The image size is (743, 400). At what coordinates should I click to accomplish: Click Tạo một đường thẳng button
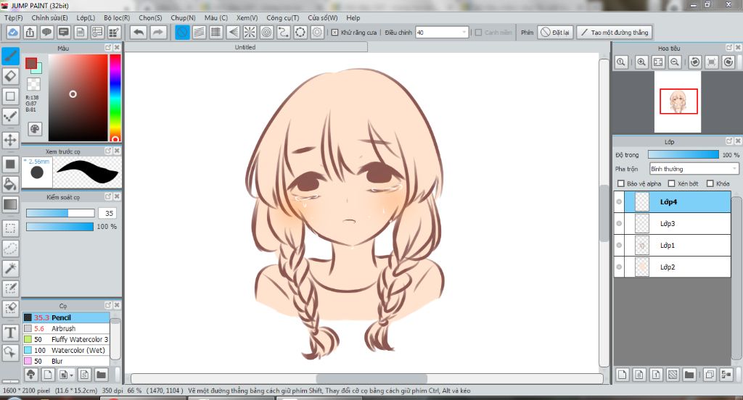[x=615, y=32]
